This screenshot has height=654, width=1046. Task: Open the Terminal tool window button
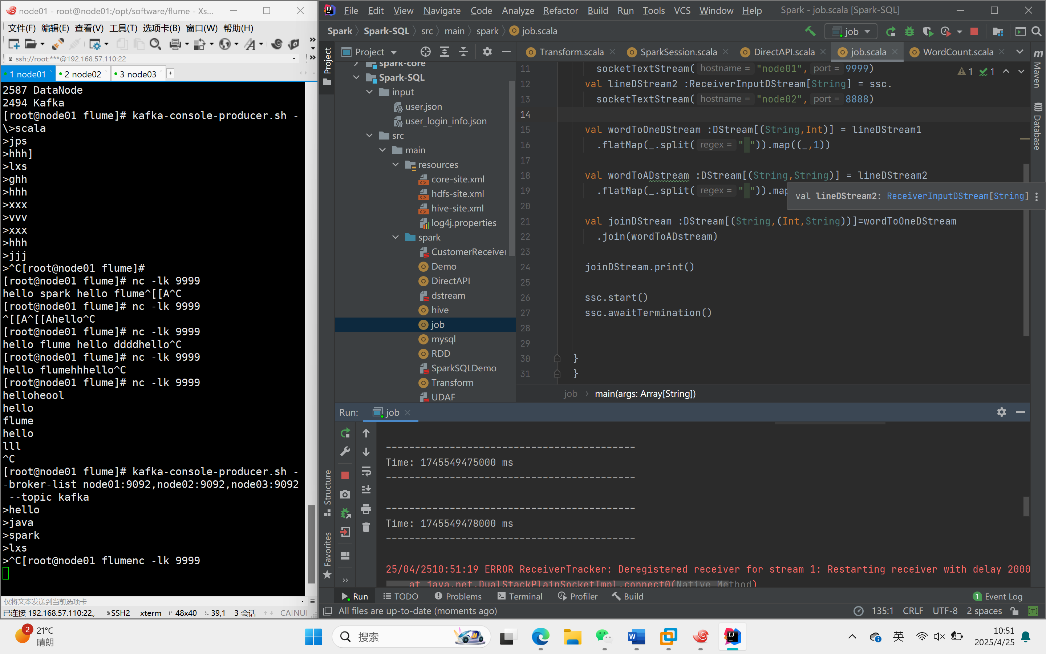point(520,596)
